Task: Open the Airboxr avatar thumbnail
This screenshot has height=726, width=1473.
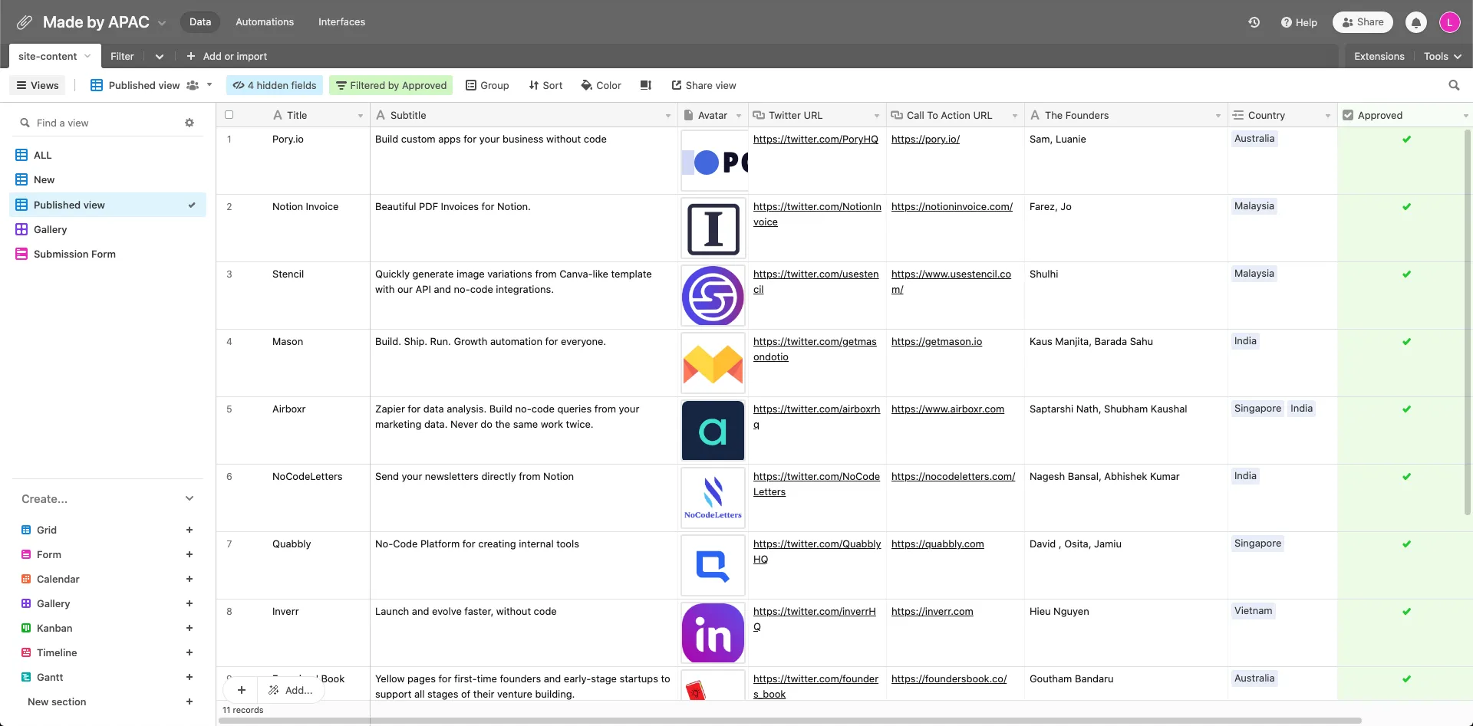Action: tap(713, 431)
